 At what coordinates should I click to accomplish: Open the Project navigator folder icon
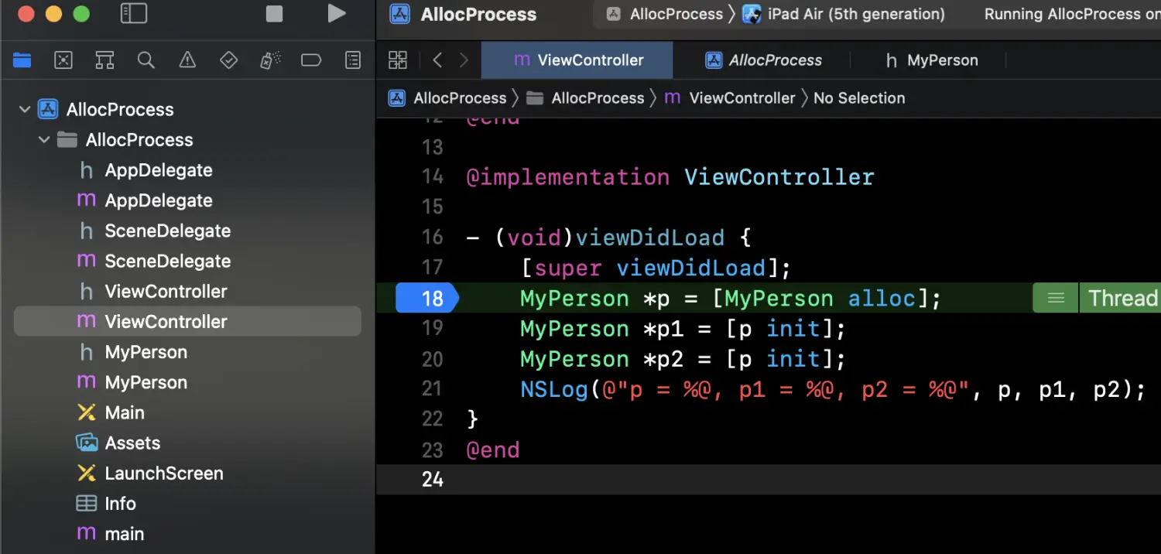point(22,60)
